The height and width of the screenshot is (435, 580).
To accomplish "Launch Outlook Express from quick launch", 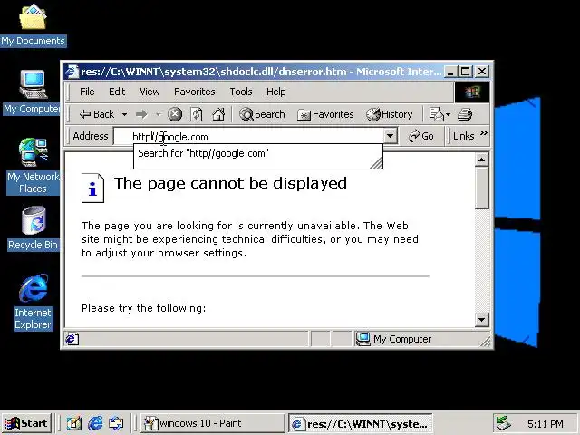I will click(116, 423).
